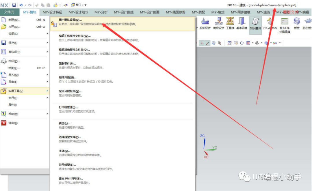Expand the 首选项(P) submenu
312x191 pixels.
[25, 52]
